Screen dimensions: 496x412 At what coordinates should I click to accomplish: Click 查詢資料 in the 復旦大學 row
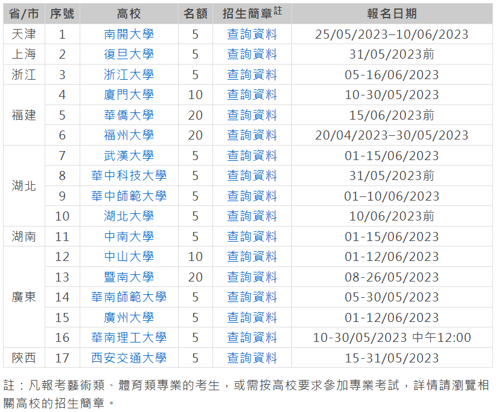coord(252,54)
